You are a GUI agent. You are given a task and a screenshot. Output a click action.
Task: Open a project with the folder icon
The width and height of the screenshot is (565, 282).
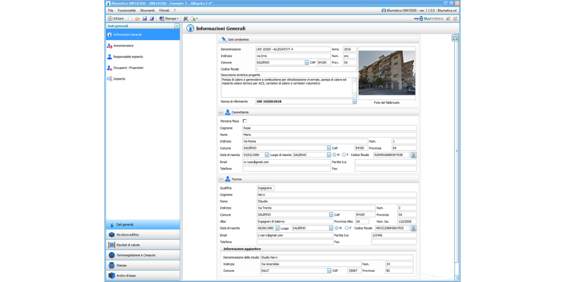(137, 19)
